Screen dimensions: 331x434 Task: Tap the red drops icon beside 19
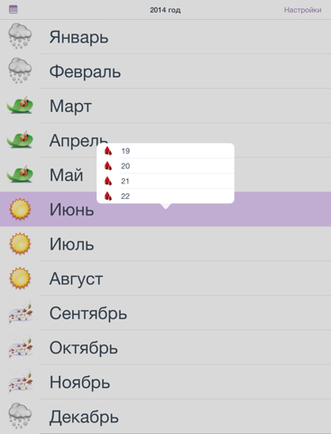click(108, 151)
